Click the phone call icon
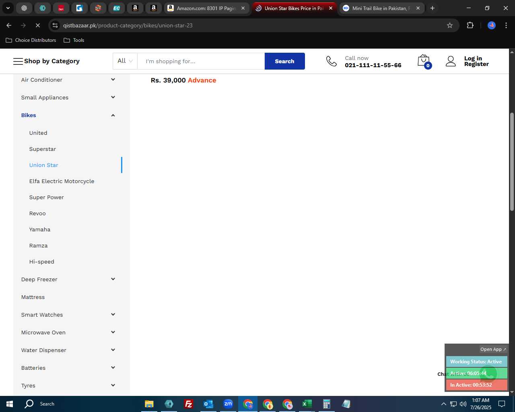Viewport: 515px width, 412px height. (x=331, y=61)
